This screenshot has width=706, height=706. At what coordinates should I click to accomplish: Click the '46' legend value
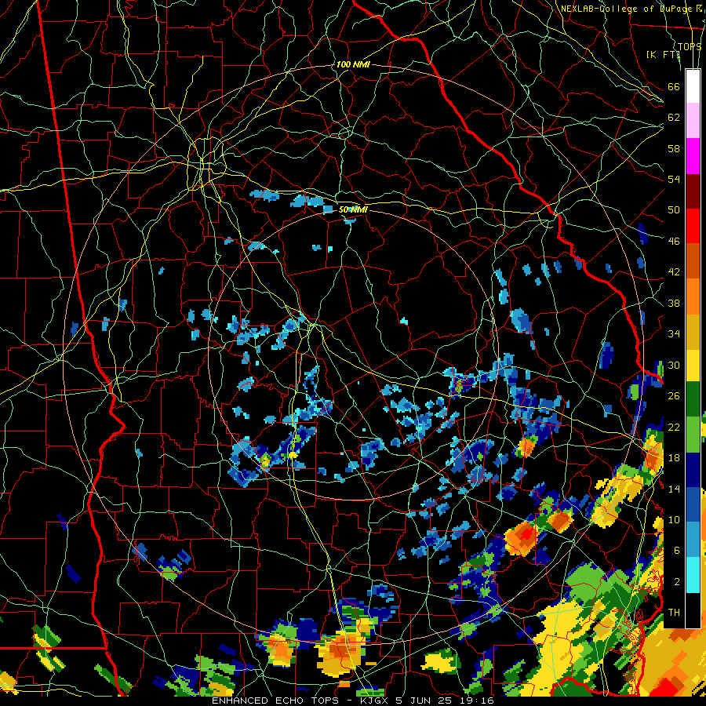click(x=674, y=242)
